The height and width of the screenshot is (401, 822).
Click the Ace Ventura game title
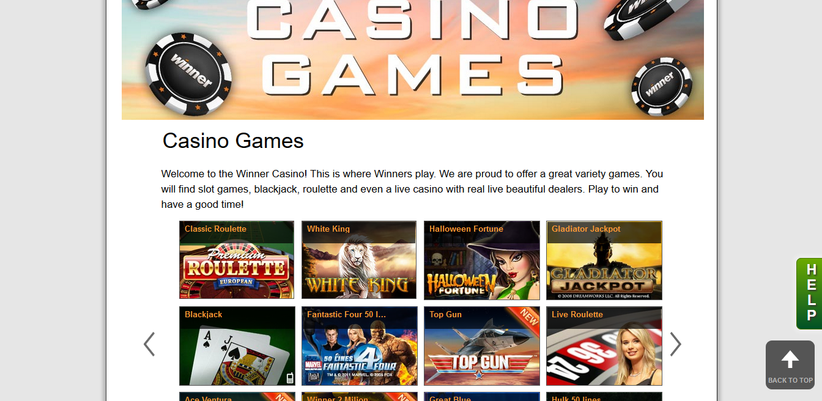(208, 398)
